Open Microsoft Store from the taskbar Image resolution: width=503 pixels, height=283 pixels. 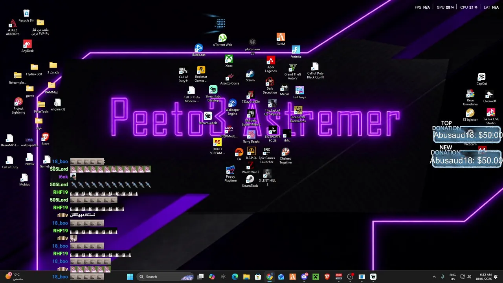(258, 277)
